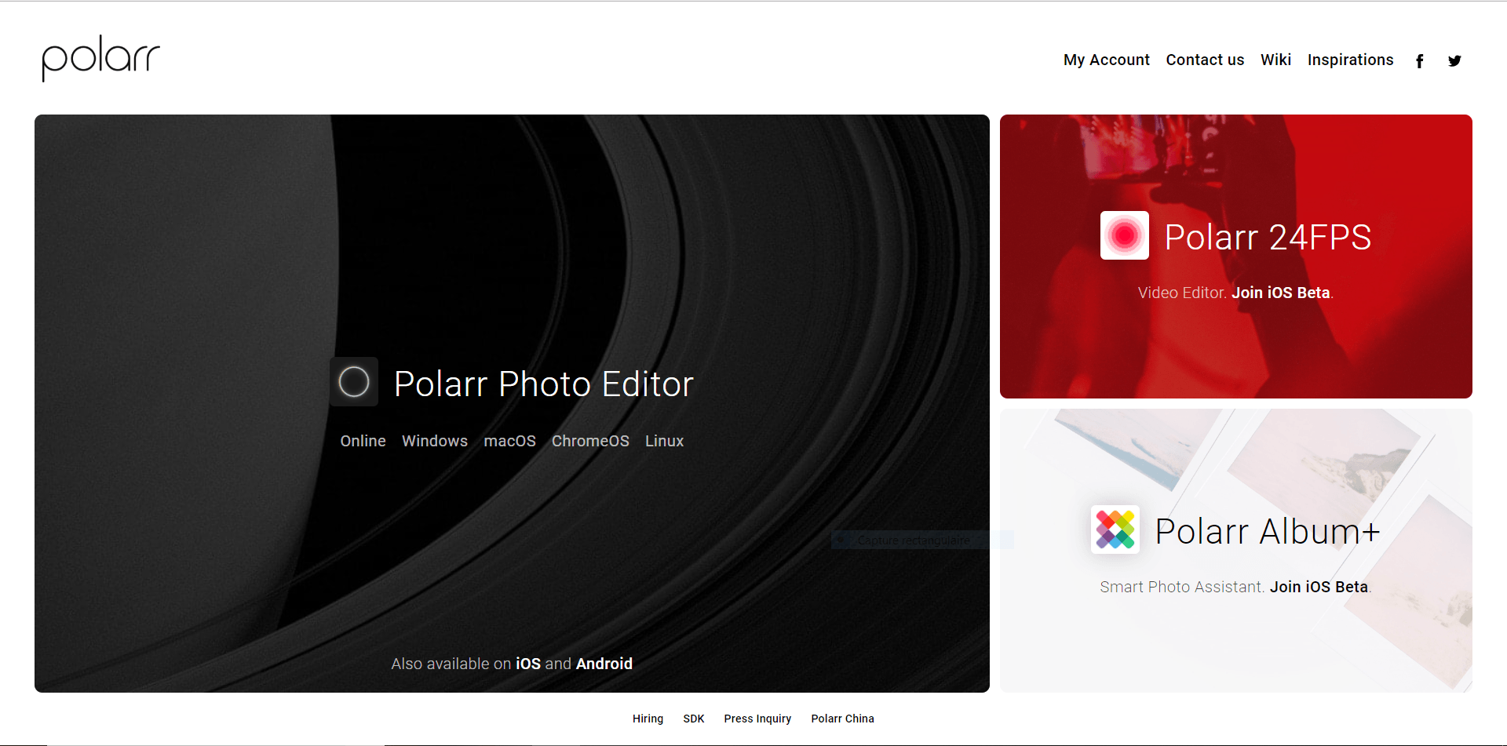The height and width of the screenshot is (746, 1507).
Task: Click the Polarr 24FPS red app icon
Action: point(1124,235)
